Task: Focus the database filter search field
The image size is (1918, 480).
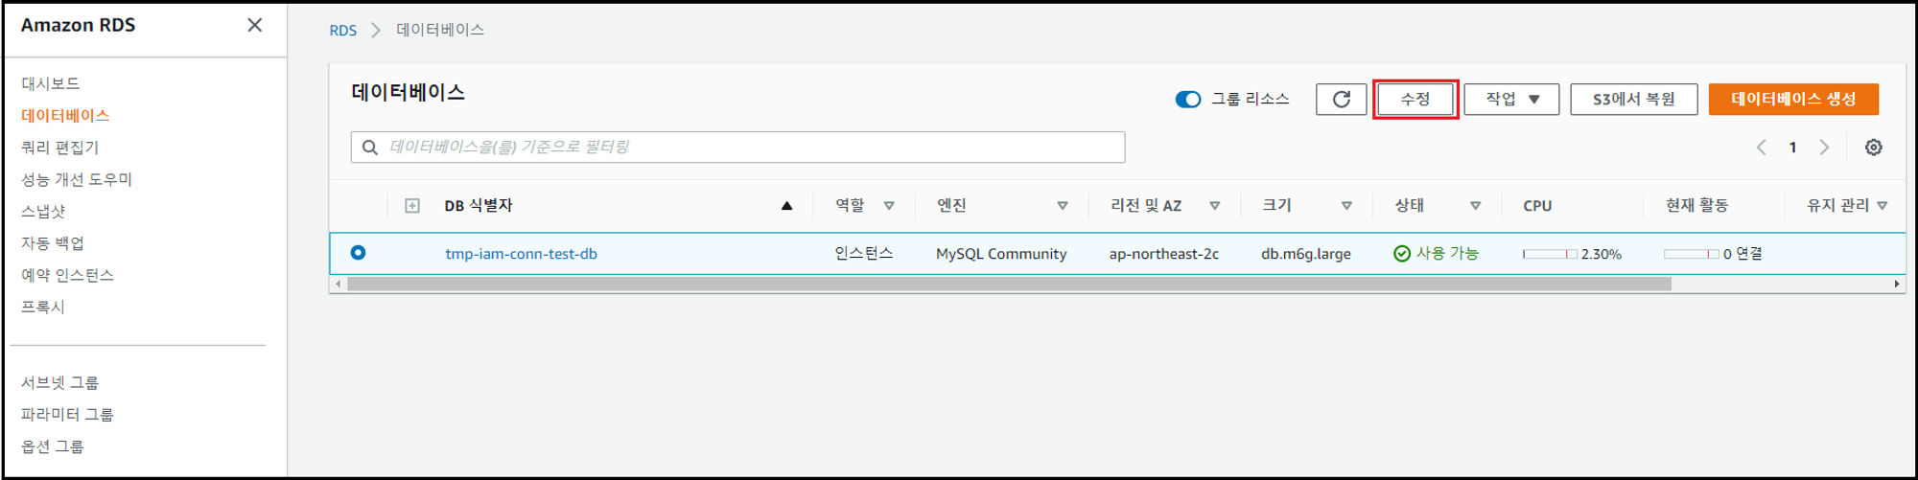Action: pyautogui.click(x=737, y=148)
